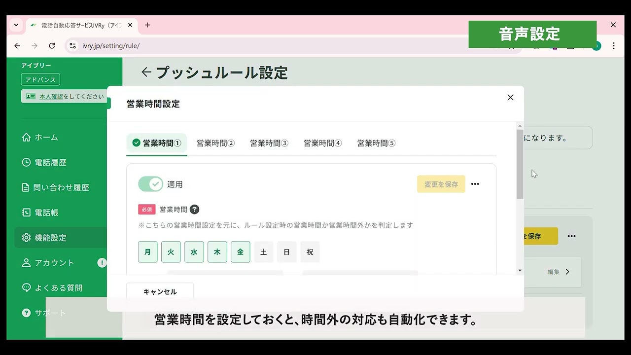Go back via プッシュルール設定 arrow
Image resolution: width=631 pixels, height=355 pixels.
click(146, 72)
